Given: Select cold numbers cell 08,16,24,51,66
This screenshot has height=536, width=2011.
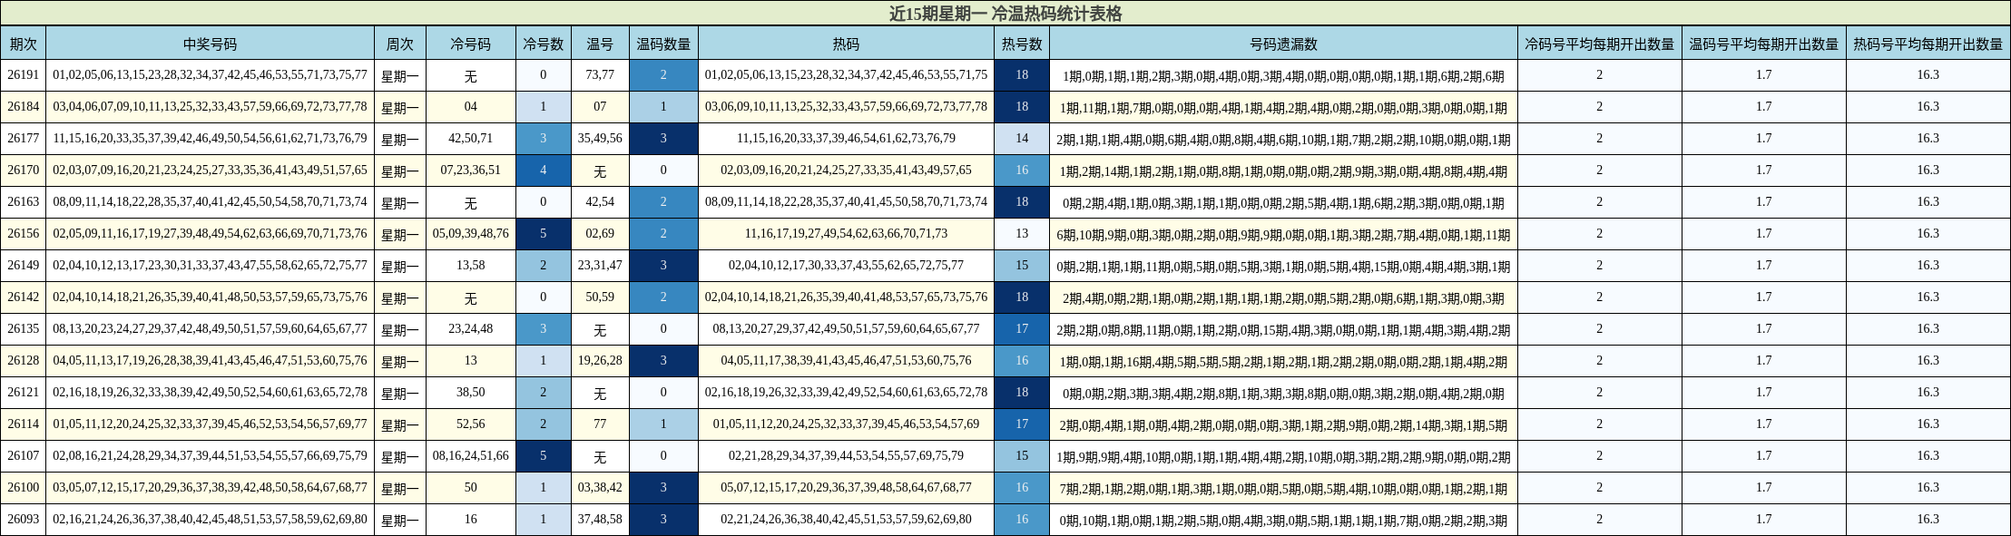Looking at the screenshot, I should coord(471,456).
